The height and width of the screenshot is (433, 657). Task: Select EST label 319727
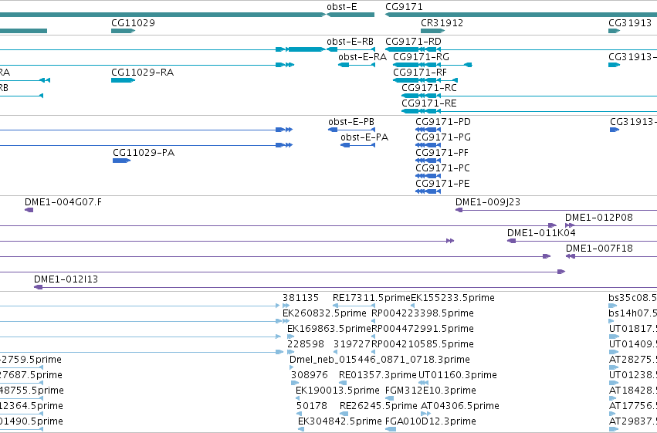[x=352, y=345]
